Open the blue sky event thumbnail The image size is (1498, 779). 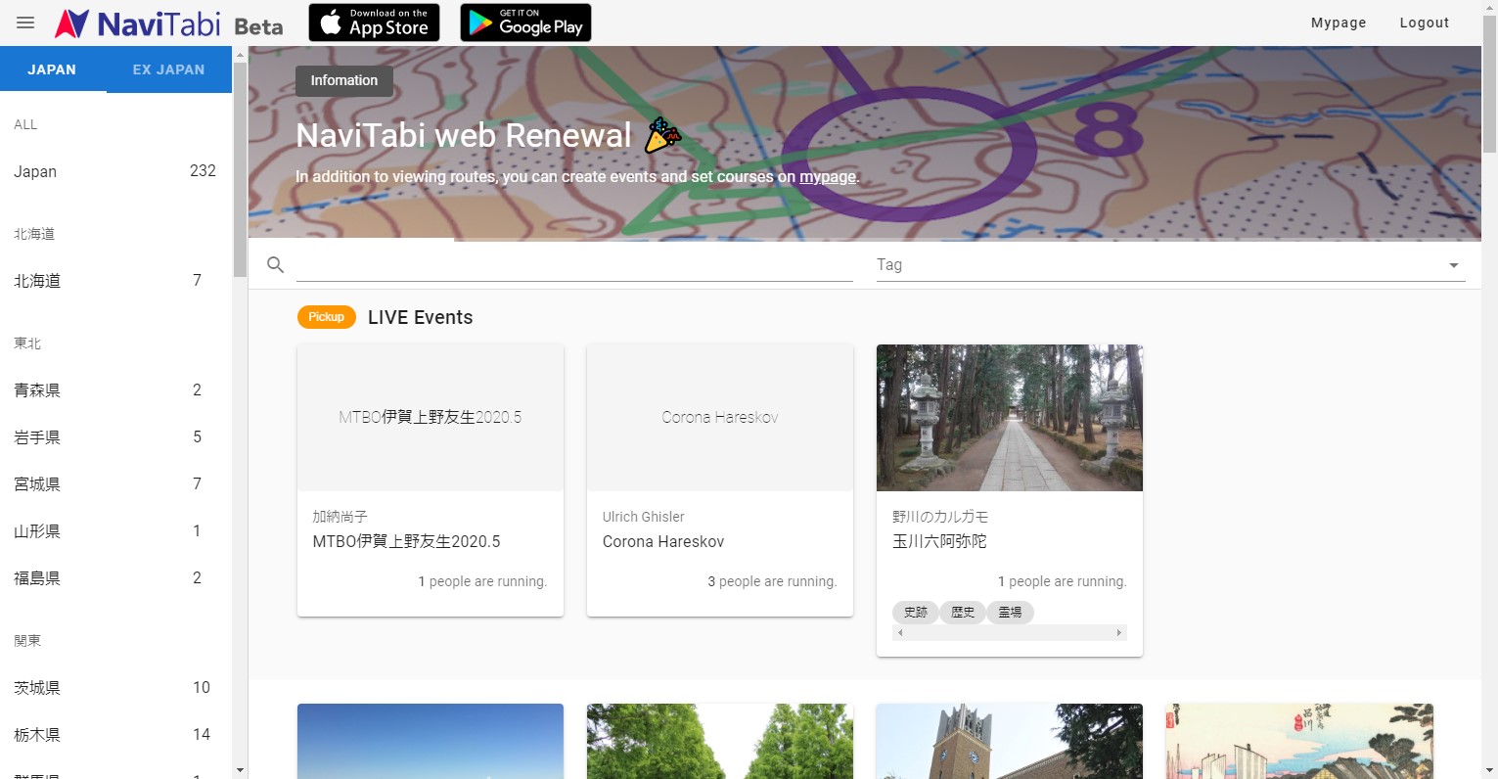point(431,741)
